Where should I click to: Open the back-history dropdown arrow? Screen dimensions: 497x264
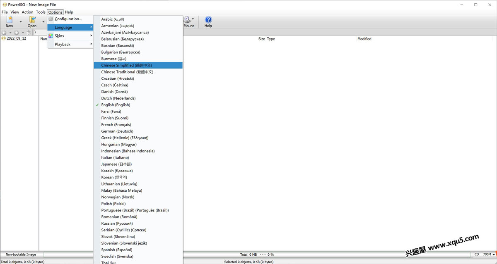(10, 33)
